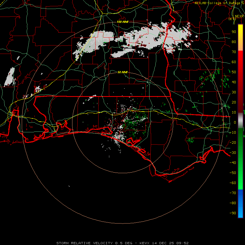Click the 50 value on velocity scale
This screenshot has width=245, height=245.
(x=234, y=72)
